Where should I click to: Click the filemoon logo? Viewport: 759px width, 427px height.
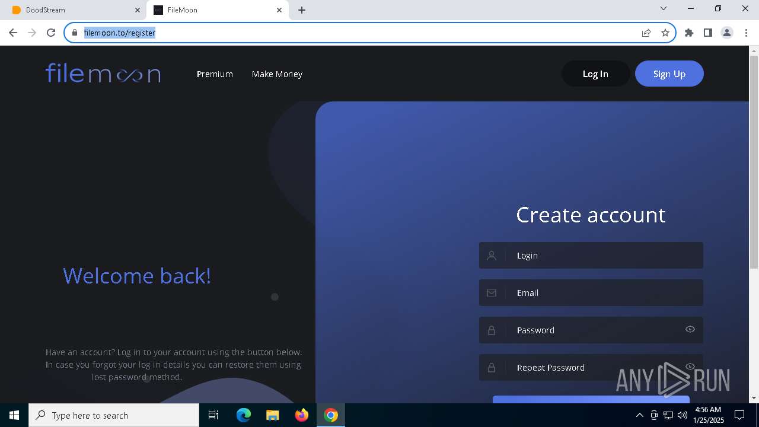click(103, 74)
